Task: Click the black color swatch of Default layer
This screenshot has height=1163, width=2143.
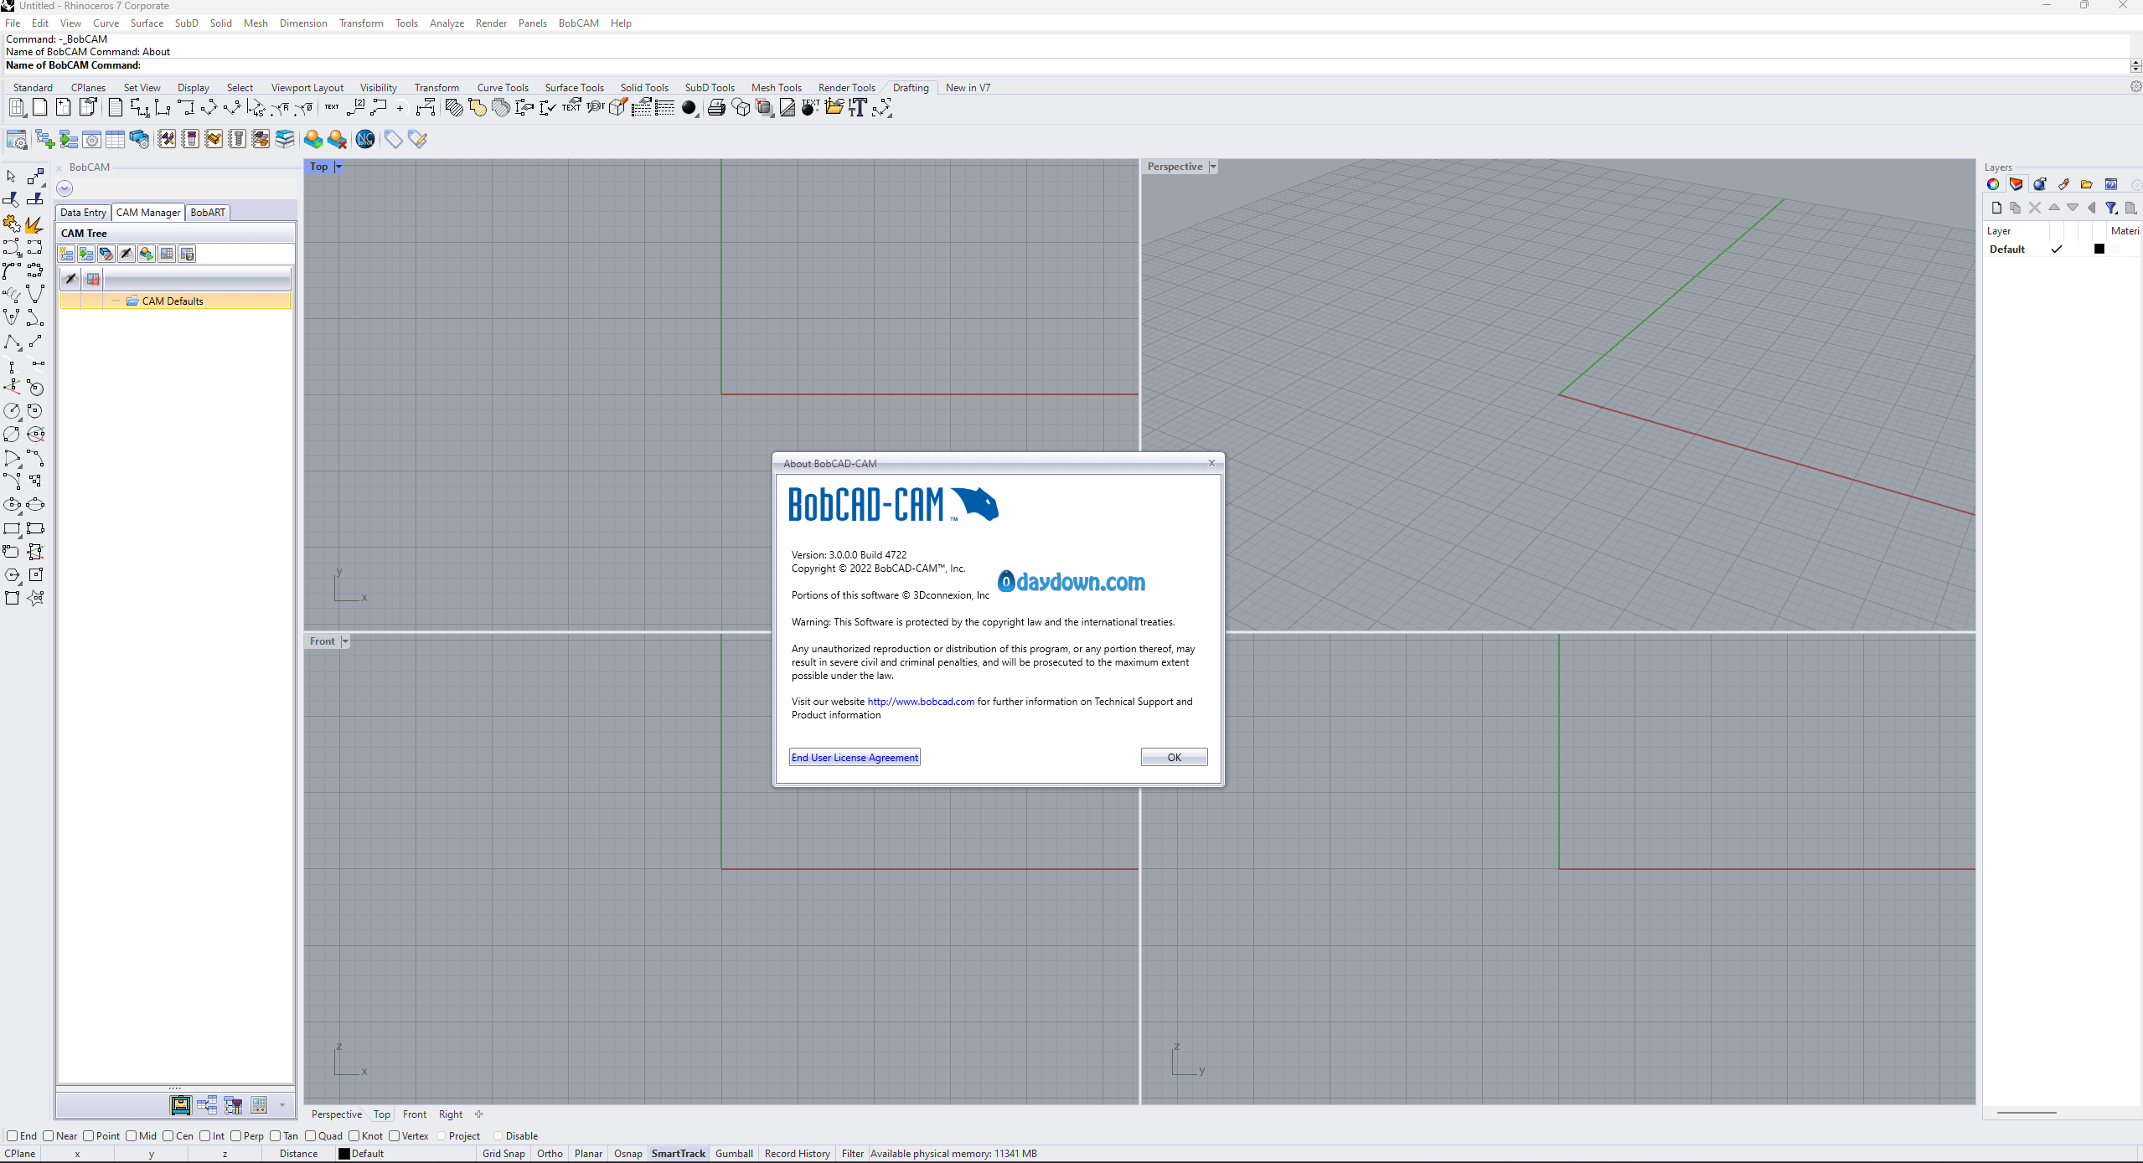Action: click(2099, 249)
